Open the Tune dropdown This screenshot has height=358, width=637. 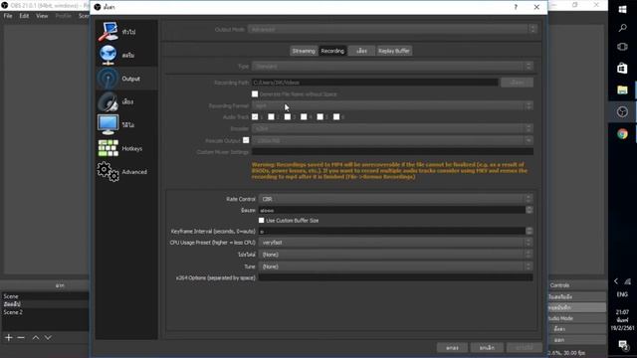point(396,267)
